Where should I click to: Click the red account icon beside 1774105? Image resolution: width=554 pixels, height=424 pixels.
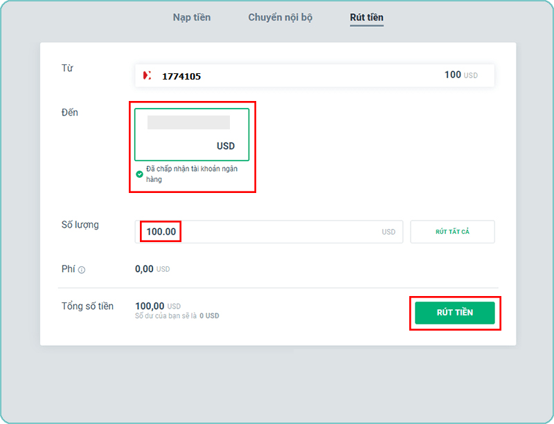147,76
